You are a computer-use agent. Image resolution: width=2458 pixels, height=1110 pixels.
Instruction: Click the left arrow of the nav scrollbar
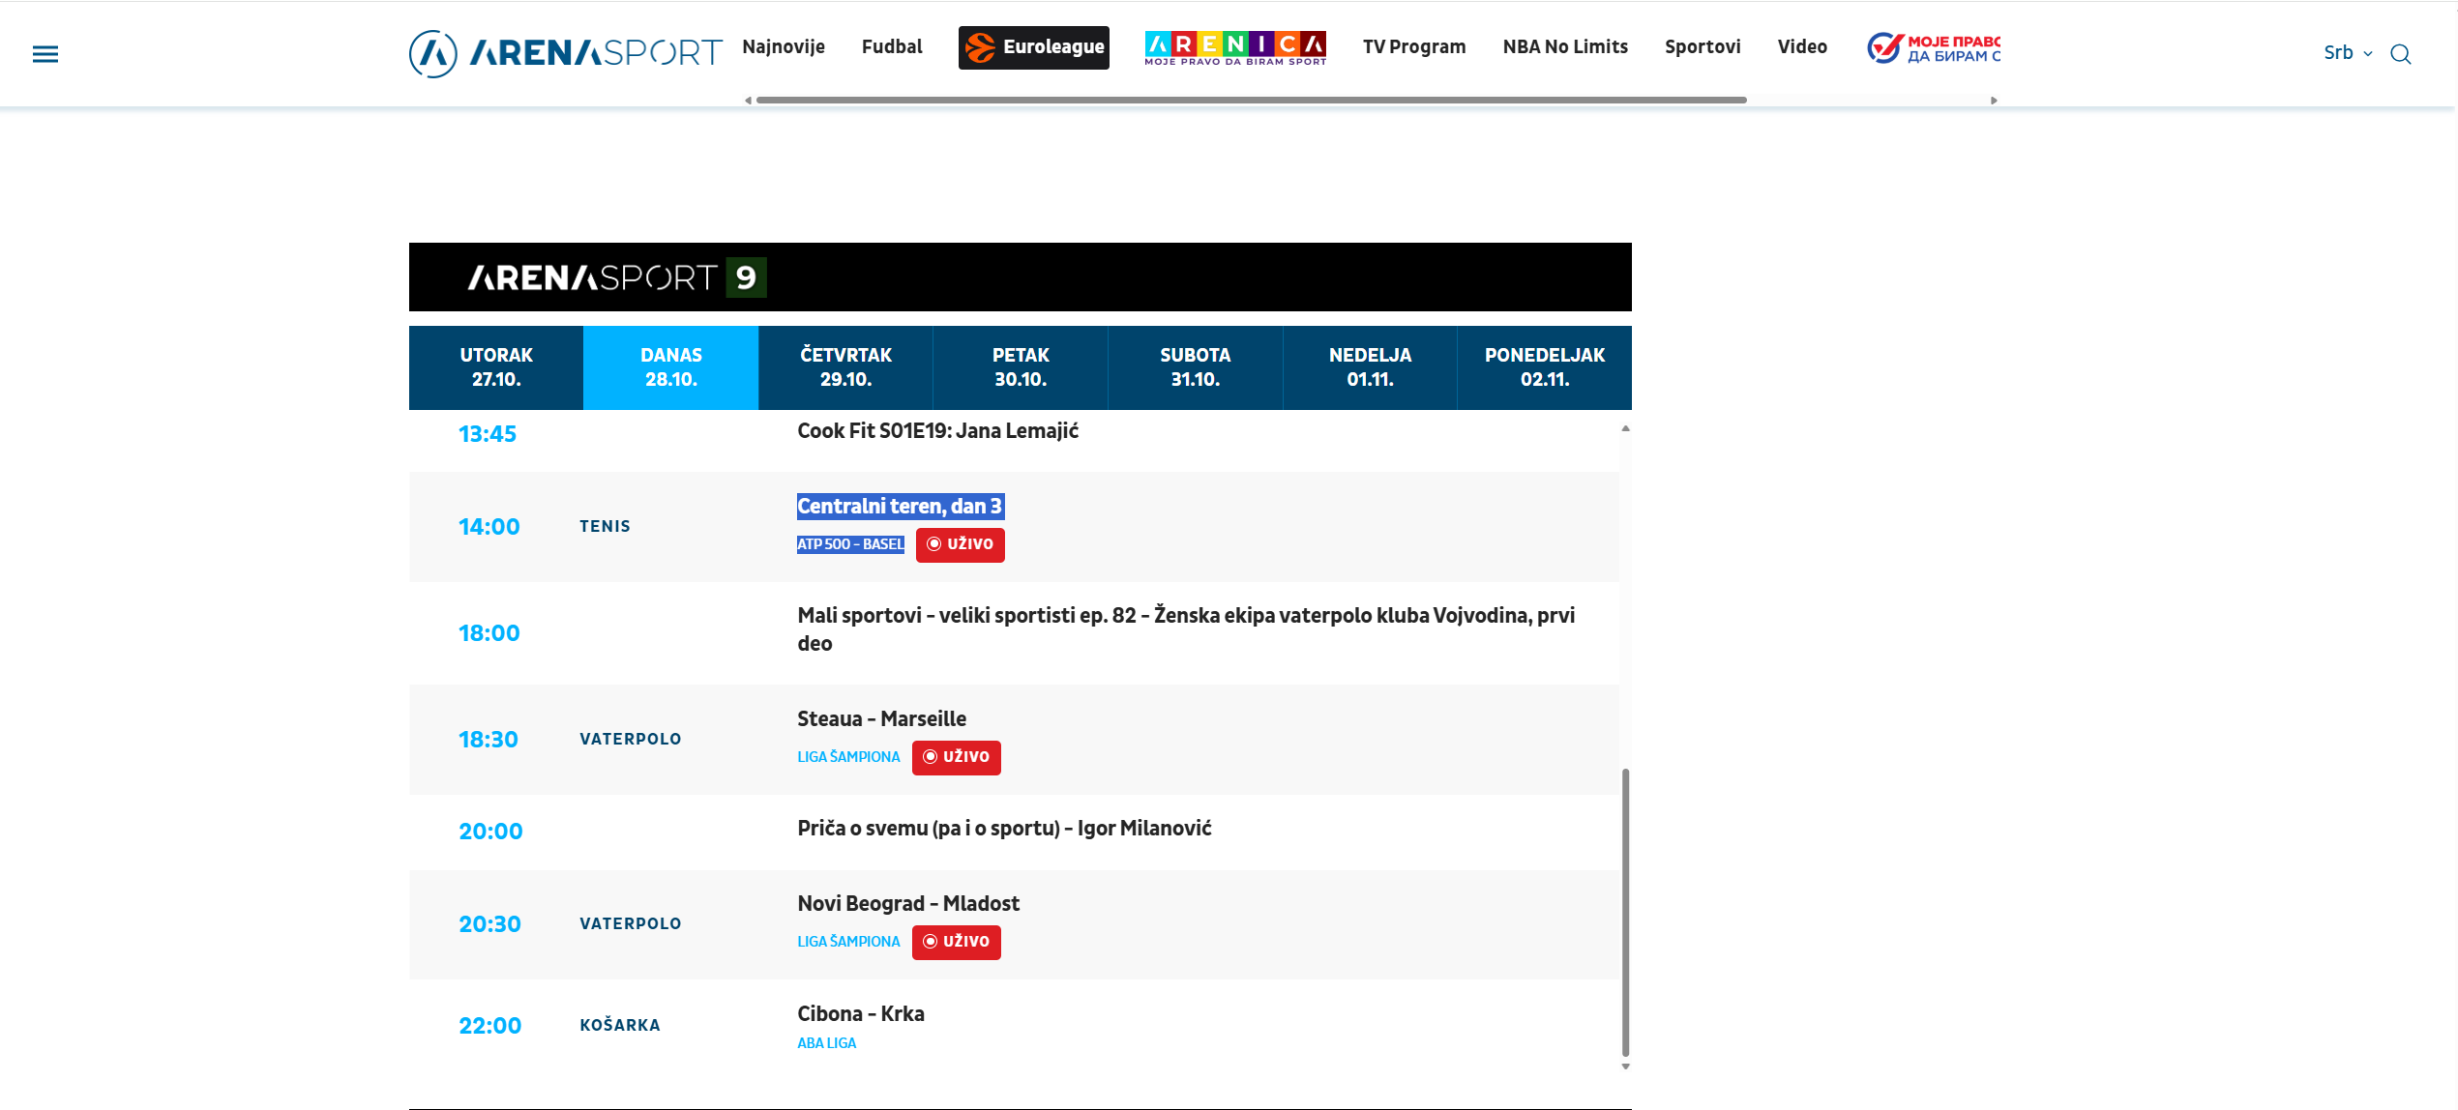click(748, 101)
